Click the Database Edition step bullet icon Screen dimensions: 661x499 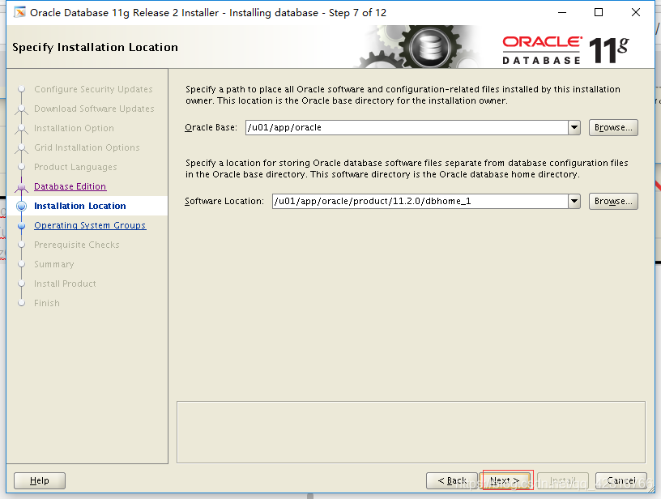(22, 186)
